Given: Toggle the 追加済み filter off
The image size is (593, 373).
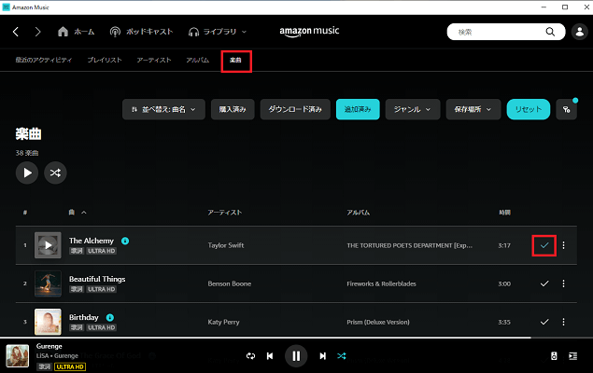Looking at the screenshot, I should pyautogui.click(x=358, y=109).
